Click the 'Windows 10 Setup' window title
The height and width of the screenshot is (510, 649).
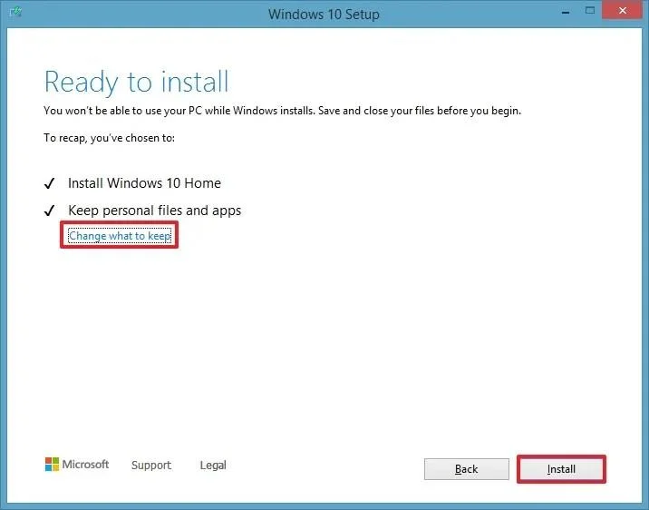324,15
